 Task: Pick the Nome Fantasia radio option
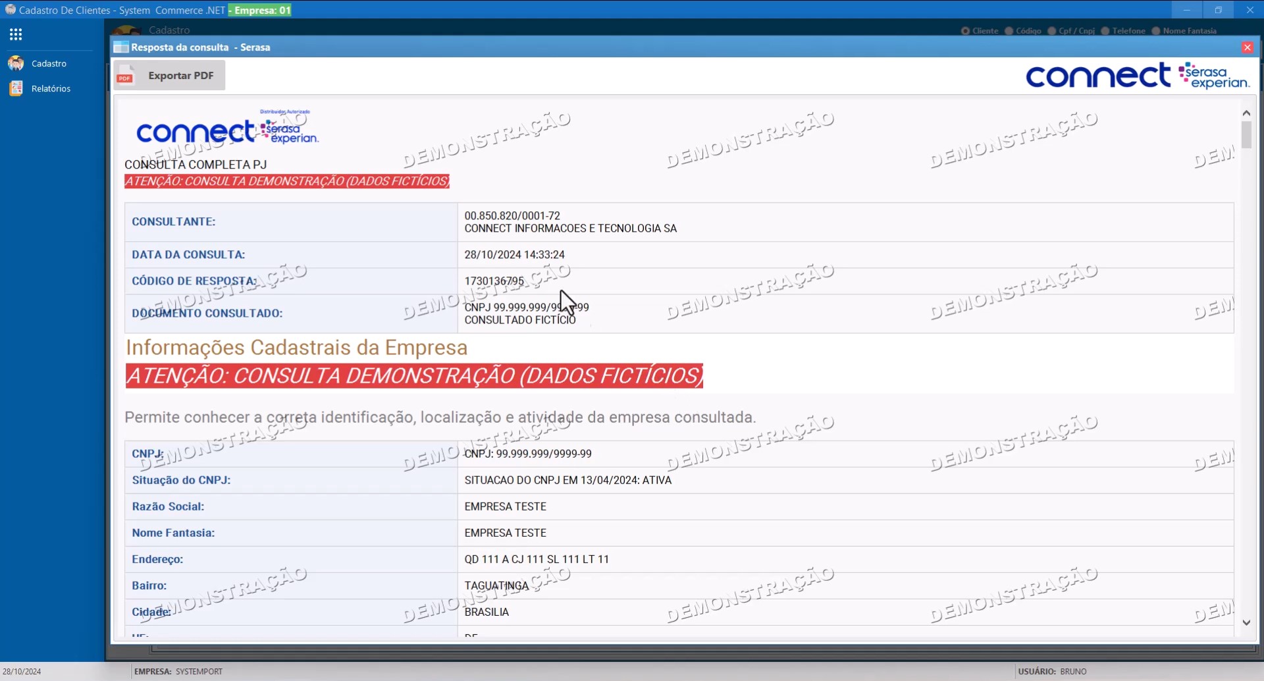(1156, 31)
